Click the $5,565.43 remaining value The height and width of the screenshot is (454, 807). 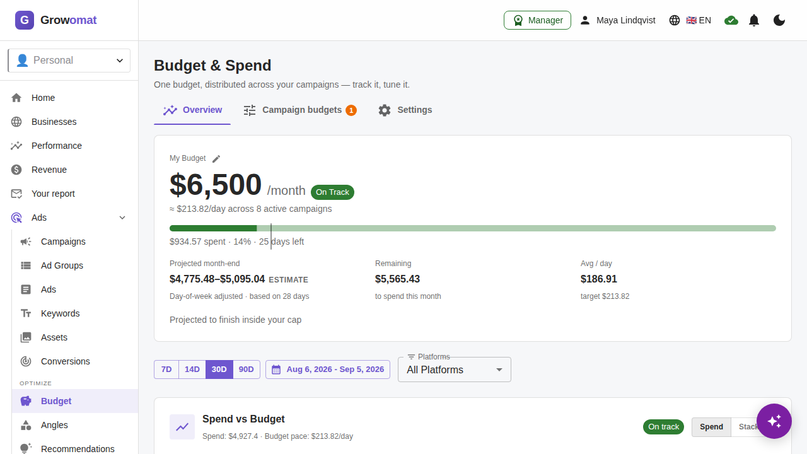point(397,279)
